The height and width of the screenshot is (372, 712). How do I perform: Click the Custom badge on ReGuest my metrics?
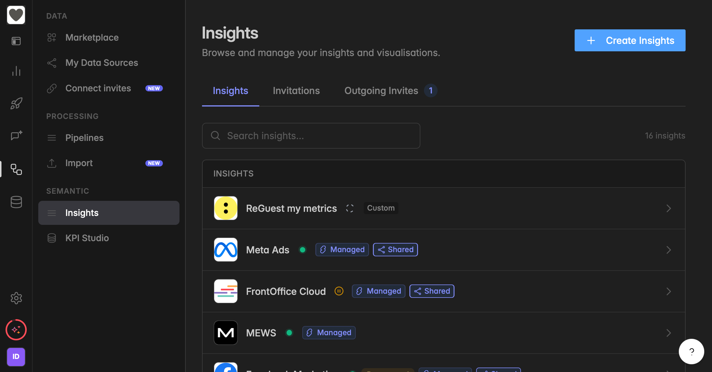click(x=381, y=208)
